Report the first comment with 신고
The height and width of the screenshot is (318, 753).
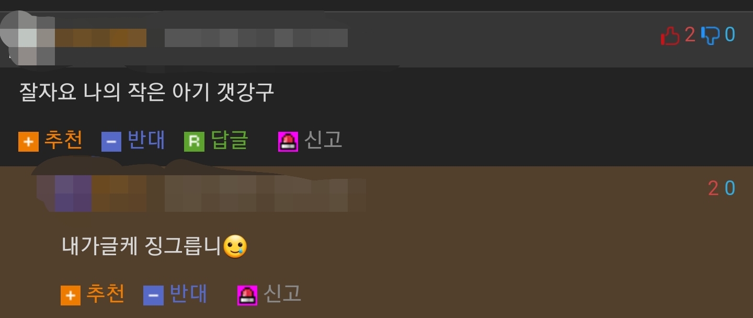click(x=323, y=140)
